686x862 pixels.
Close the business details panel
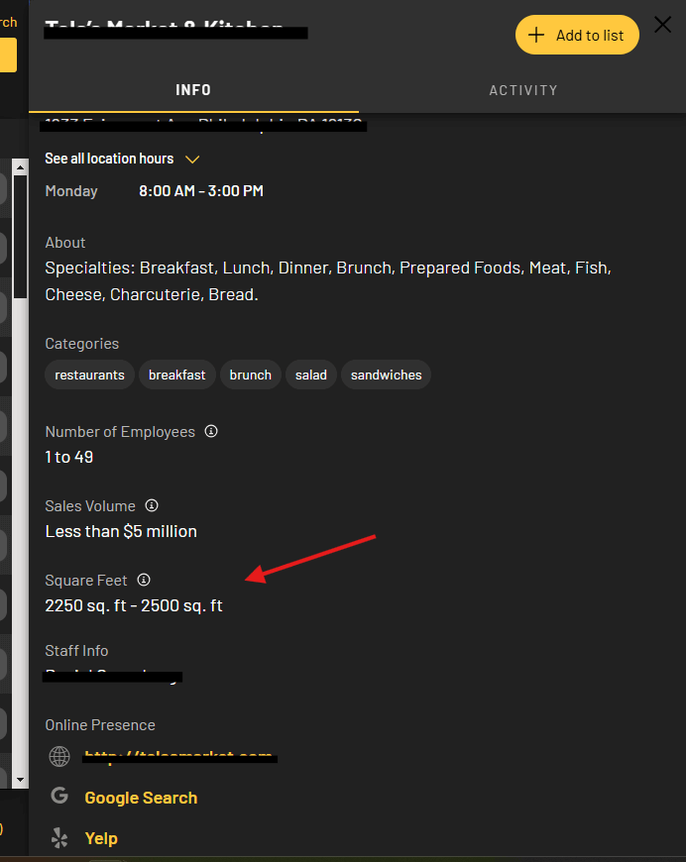click(x=662, y=25)
